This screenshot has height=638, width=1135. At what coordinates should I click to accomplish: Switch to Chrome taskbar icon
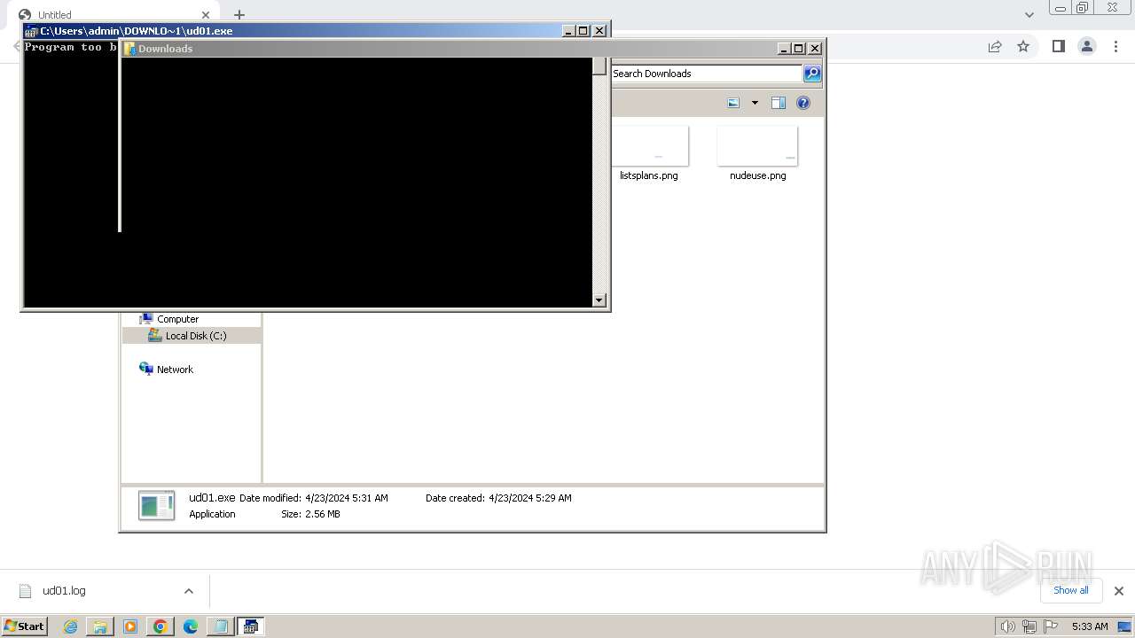[x=160, y=626]
